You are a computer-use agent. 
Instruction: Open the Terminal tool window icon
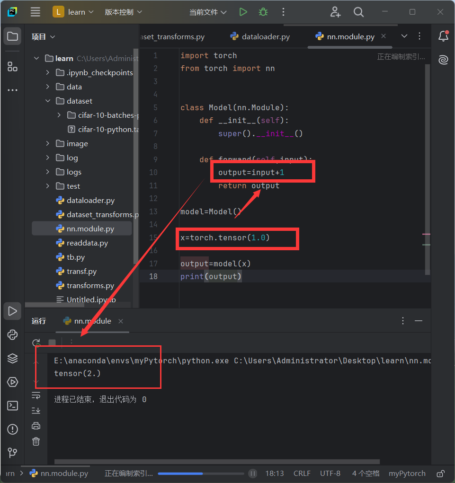pos(12,406)
